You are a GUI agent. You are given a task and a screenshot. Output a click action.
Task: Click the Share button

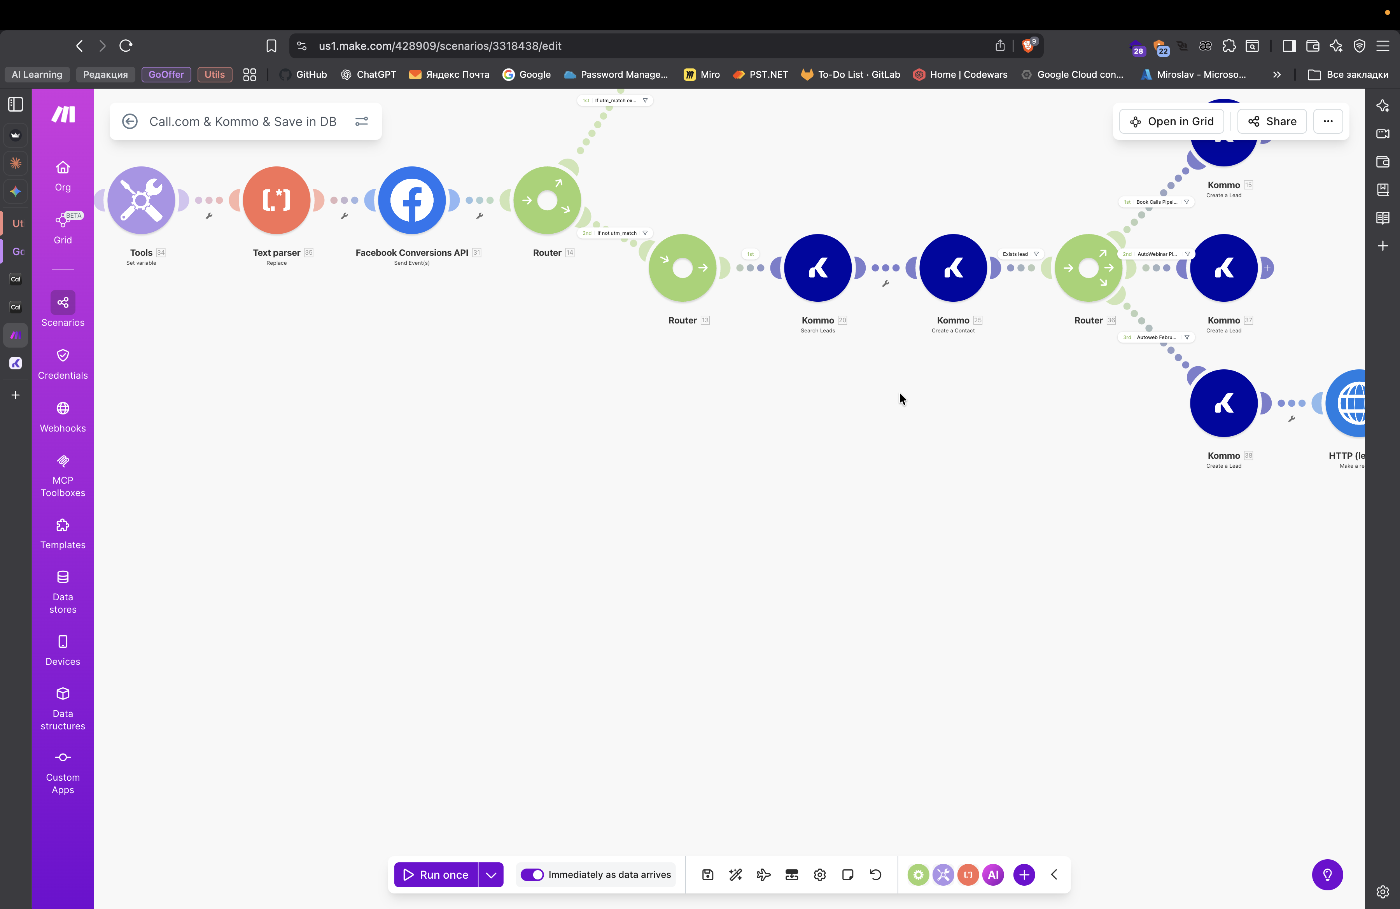click(x=1271, y=121)
